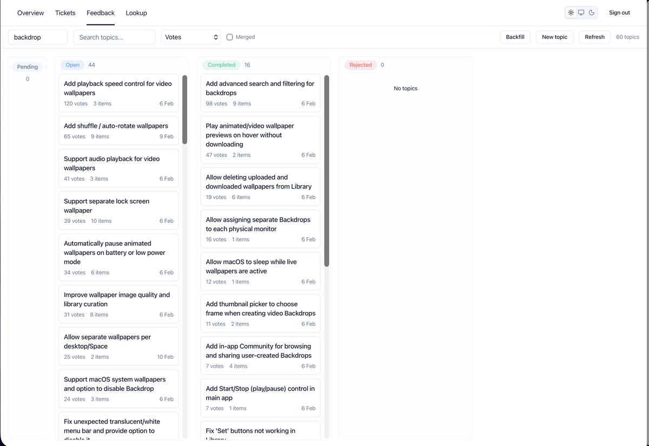
Task: Click the Search topics input field
Action: click(114, 37)
